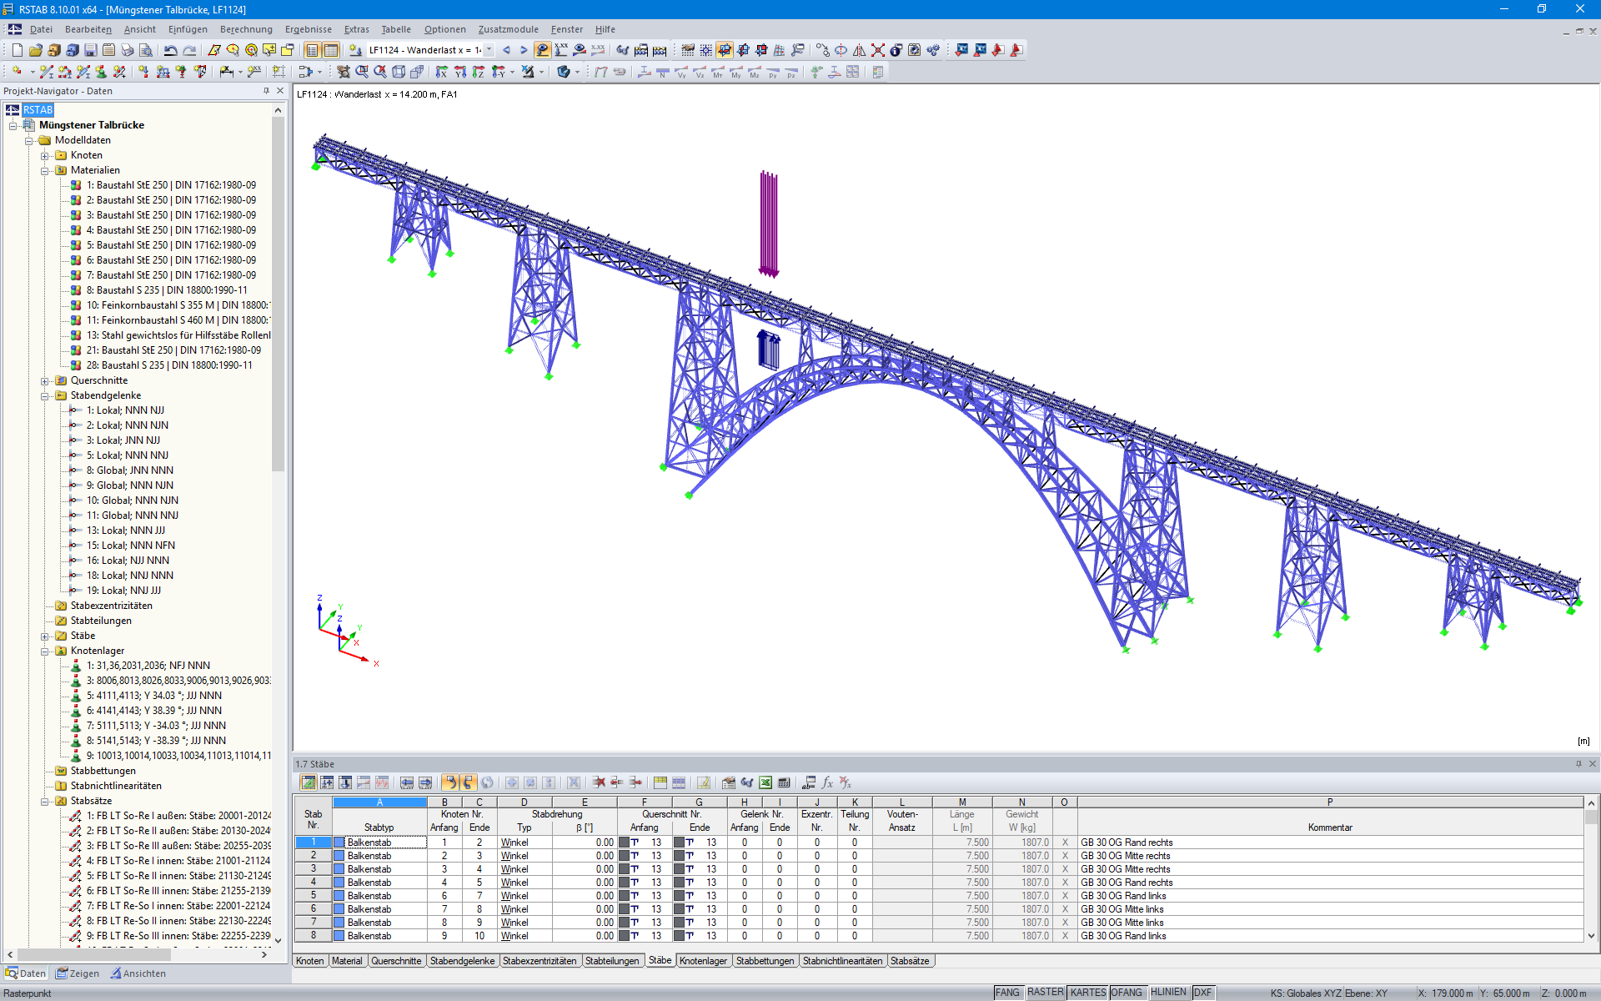
Task: Select the Undo icon in the table toolbar
Action: pyautogui.click(x=450, y=782)
